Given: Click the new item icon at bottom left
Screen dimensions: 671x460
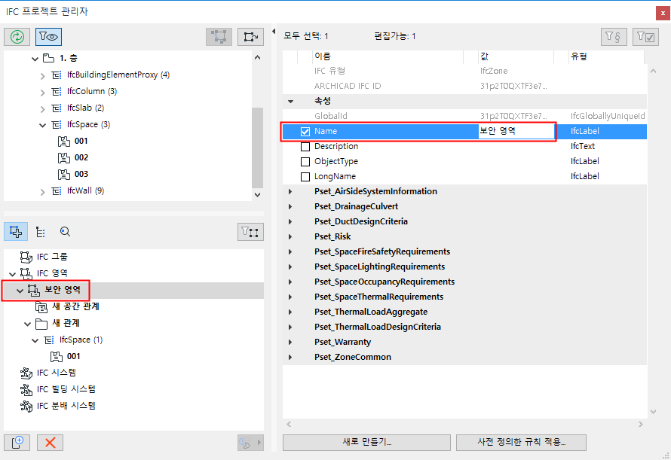Looking at the screenshot, I should click(x=17, y=443).
